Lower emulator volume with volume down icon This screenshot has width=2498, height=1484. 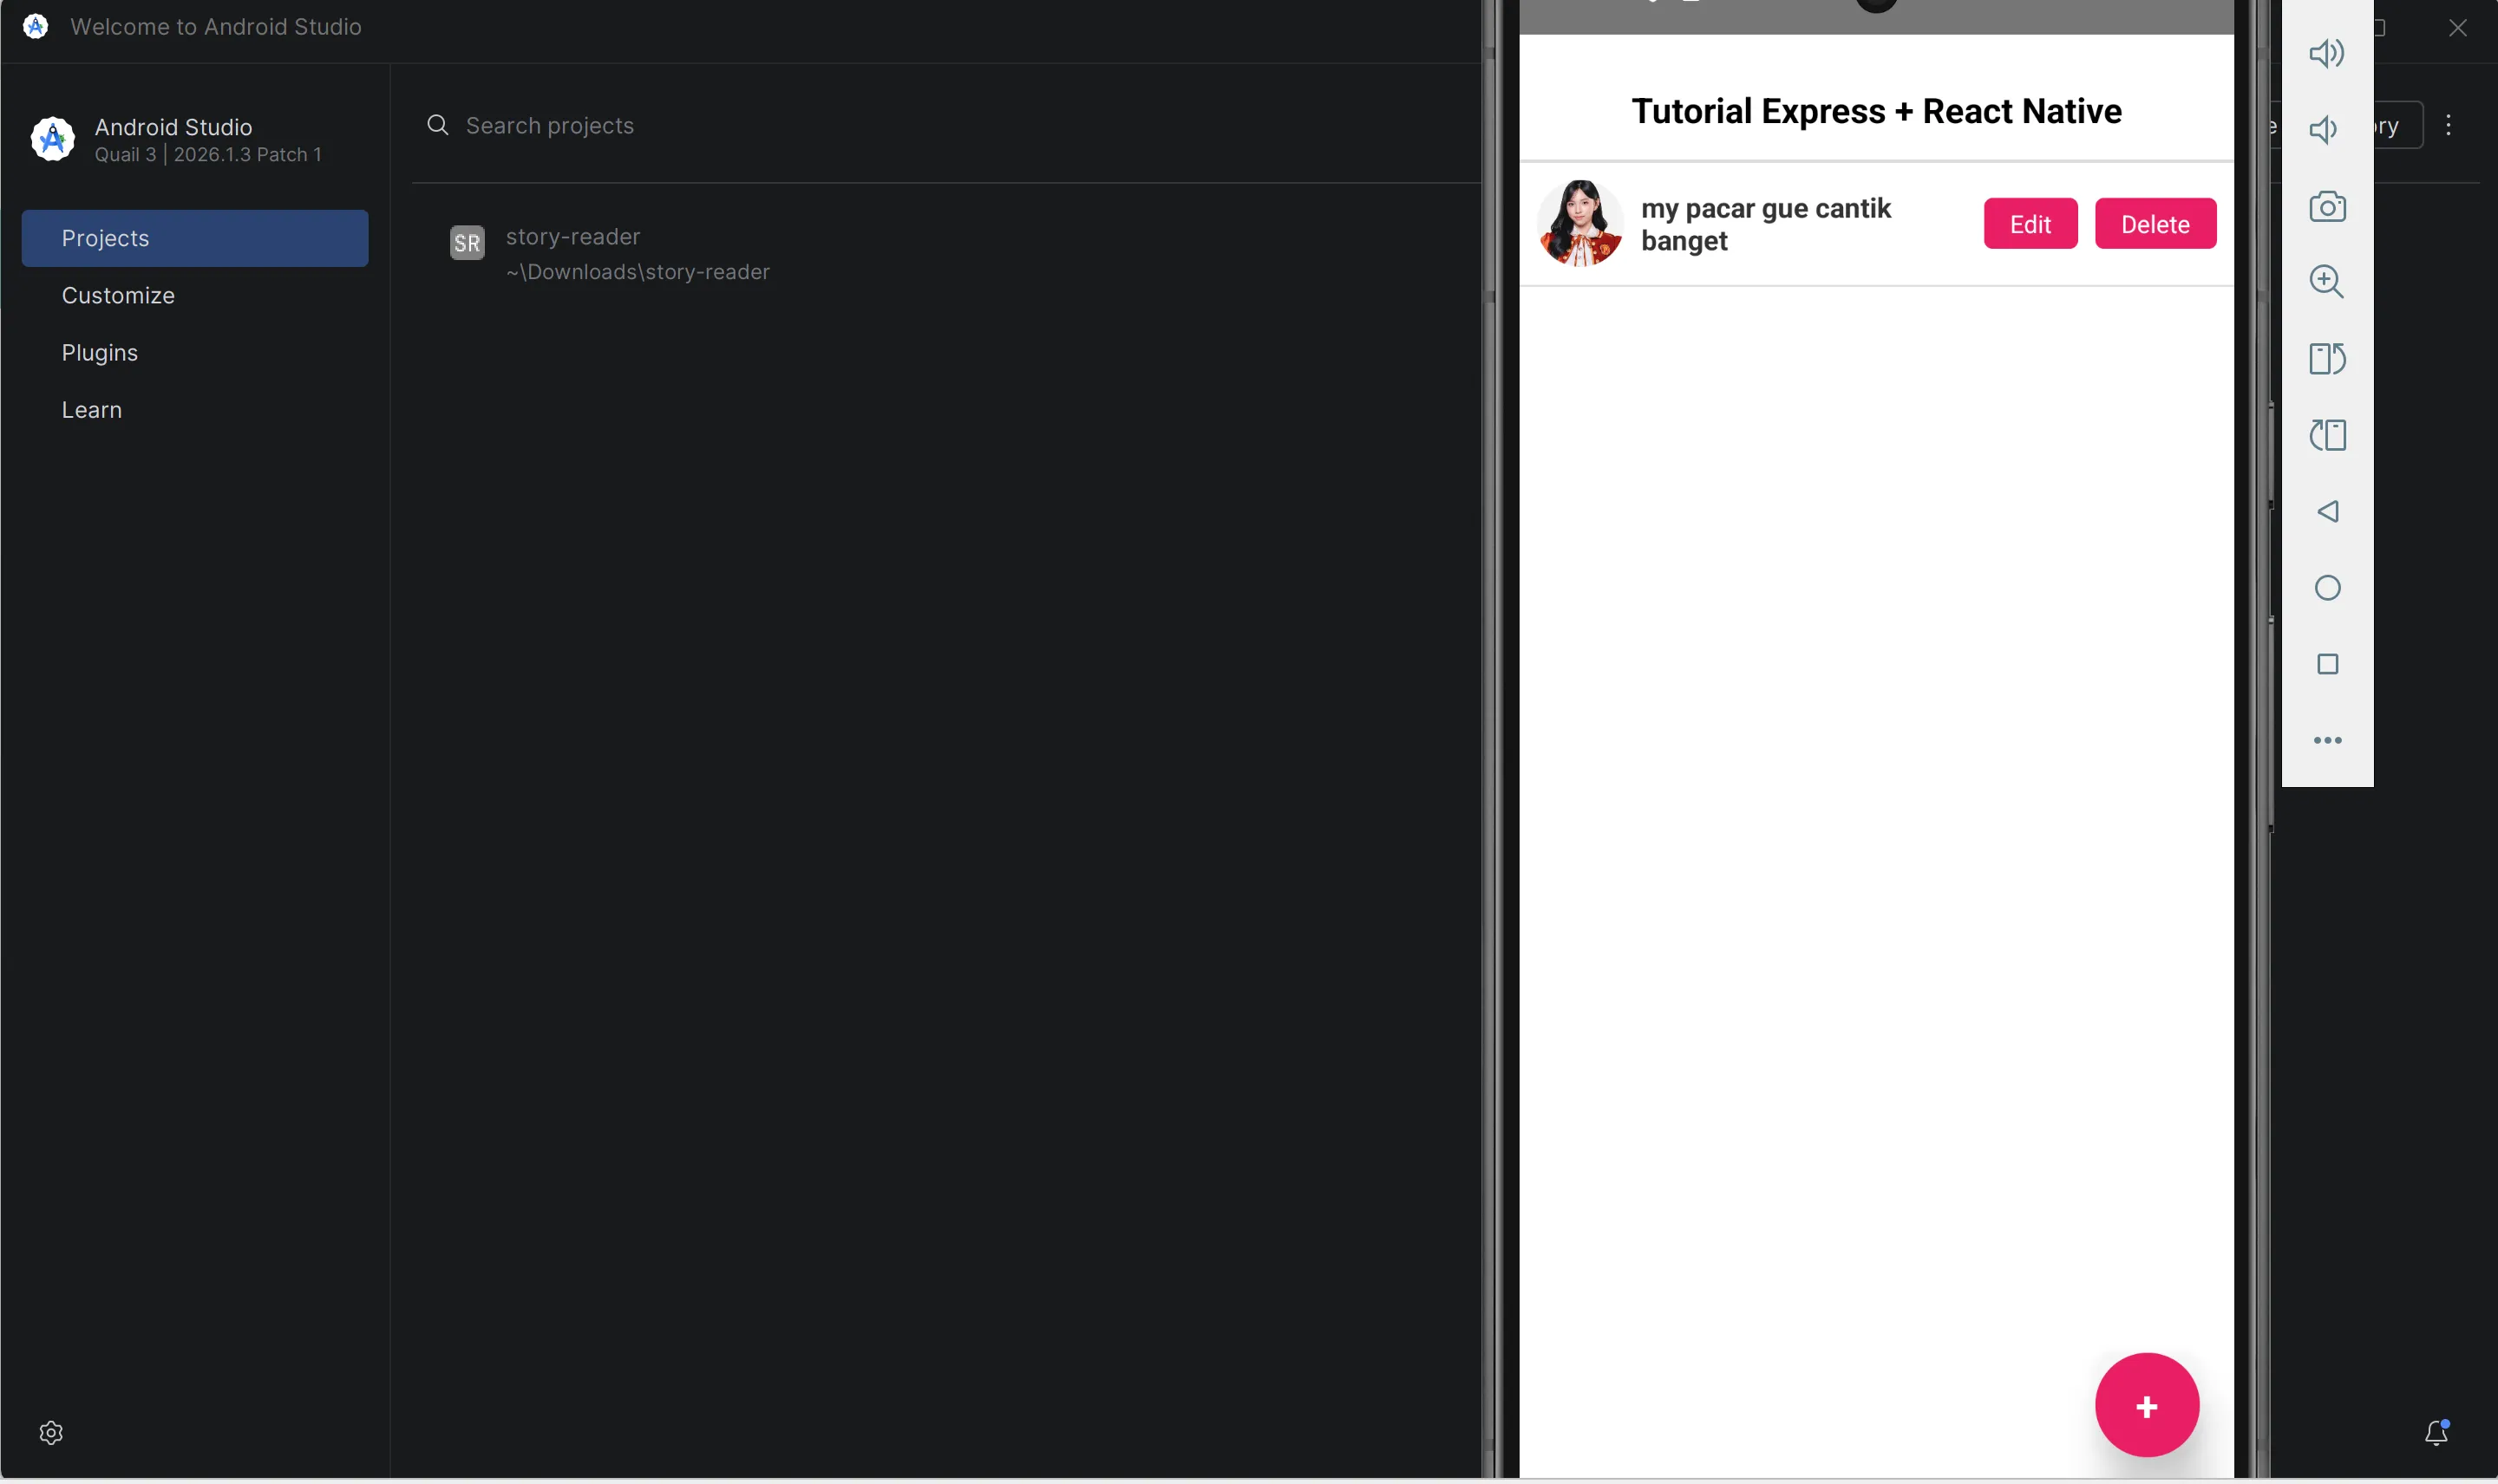(x=2324, y=129)
